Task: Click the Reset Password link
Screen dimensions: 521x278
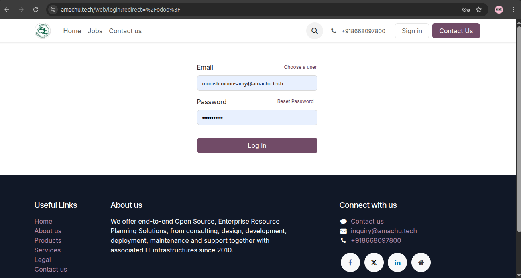Action: pyautogui.click(x=295, y=101)
